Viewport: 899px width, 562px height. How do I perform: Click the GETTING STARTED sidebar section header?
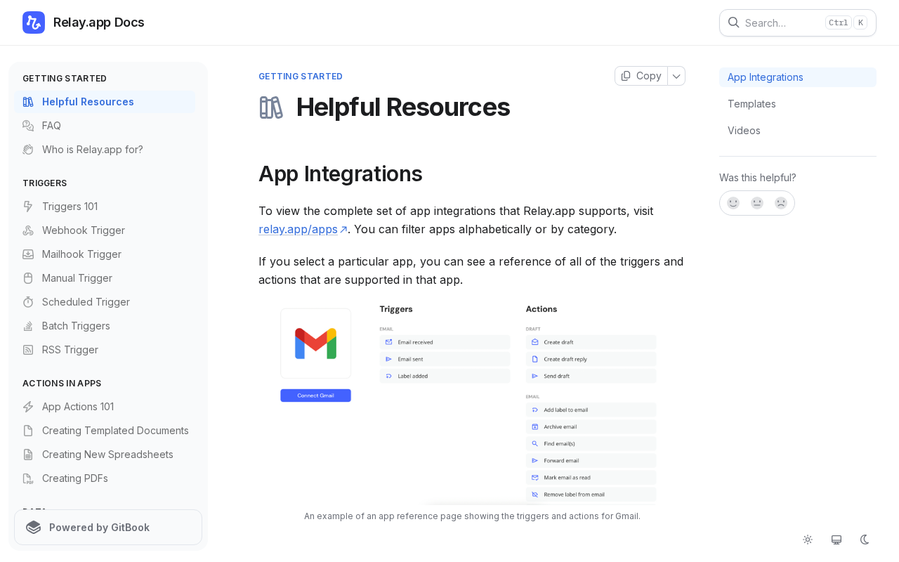coord(65,79)
